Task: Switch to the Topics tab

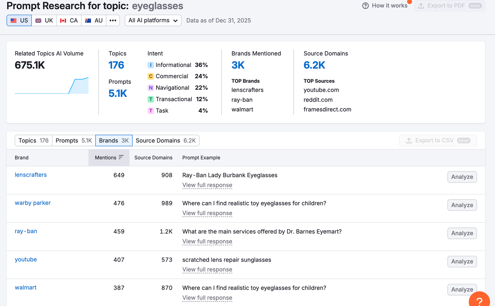Action: click(x=33, y=140)
